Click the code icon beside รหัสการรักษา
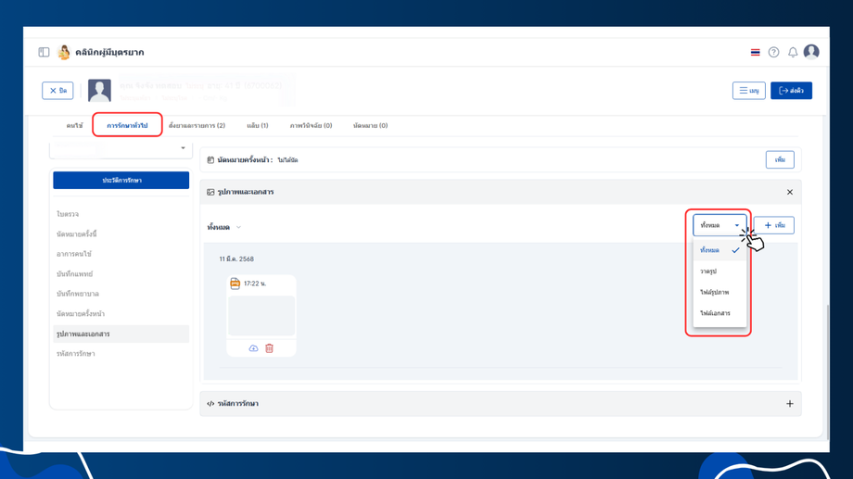The image size is (853, 479). click(210, 404)
